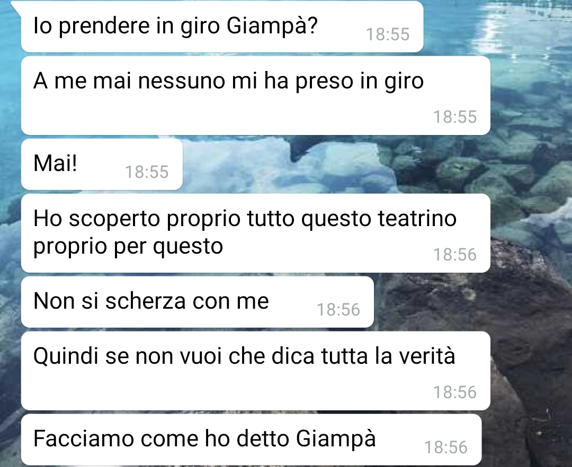This screenshot has height=467, width=572.
Task: Tap the timestamp under 'mi ha preso in giro'
Action: (x=455, y=117)
